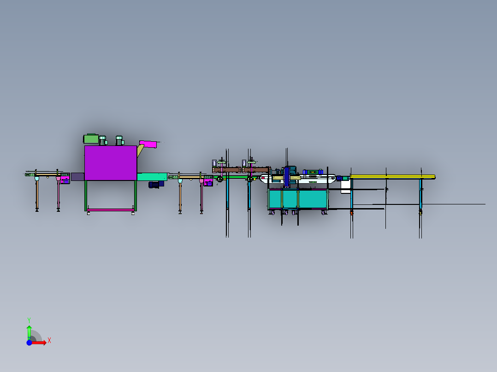Select the magenta bottom crossbar of tunnel frame

click(111, 209)
